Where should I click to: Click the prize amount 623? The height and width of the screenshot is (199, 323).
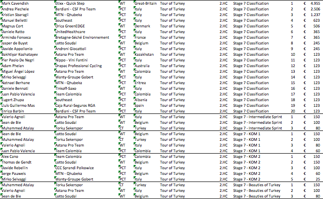tap(316, 20)
